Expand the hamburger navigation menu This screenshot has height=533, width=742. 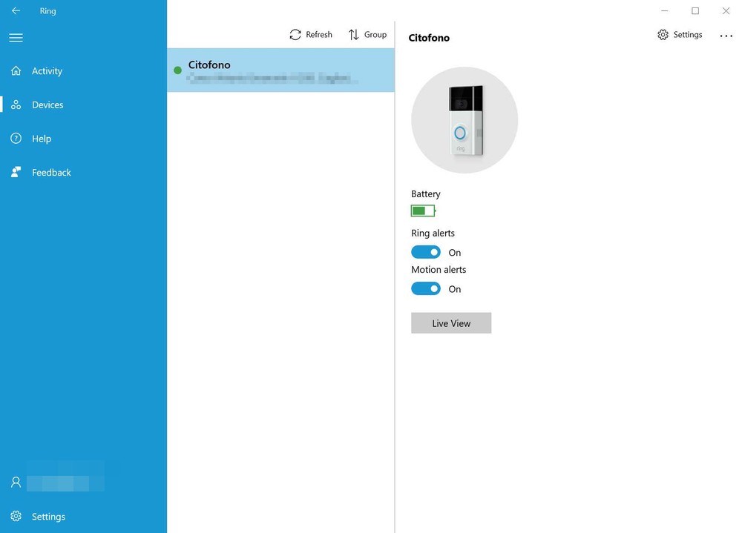(16, 38)
